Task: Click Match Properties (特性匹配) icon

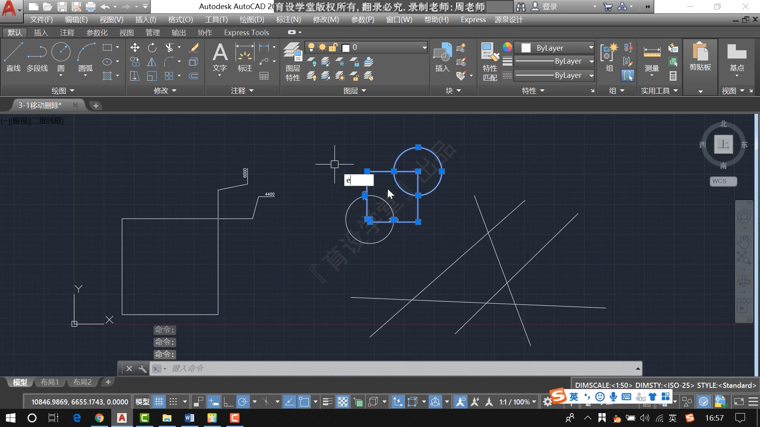Action: 490,61
